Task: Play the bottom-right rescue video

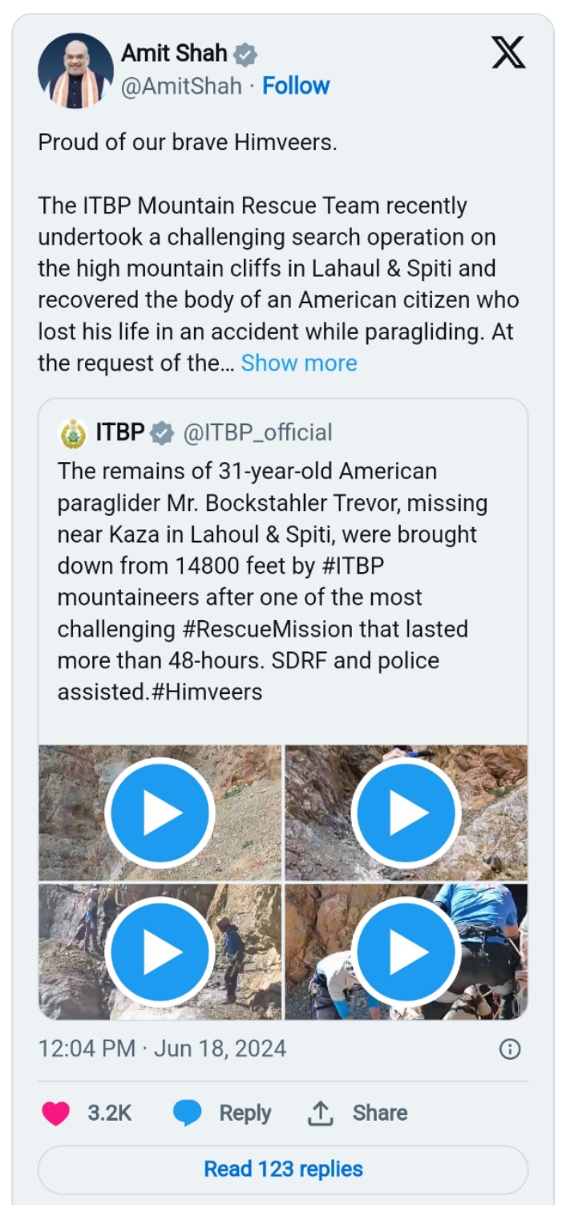Action: pos(406,951)
